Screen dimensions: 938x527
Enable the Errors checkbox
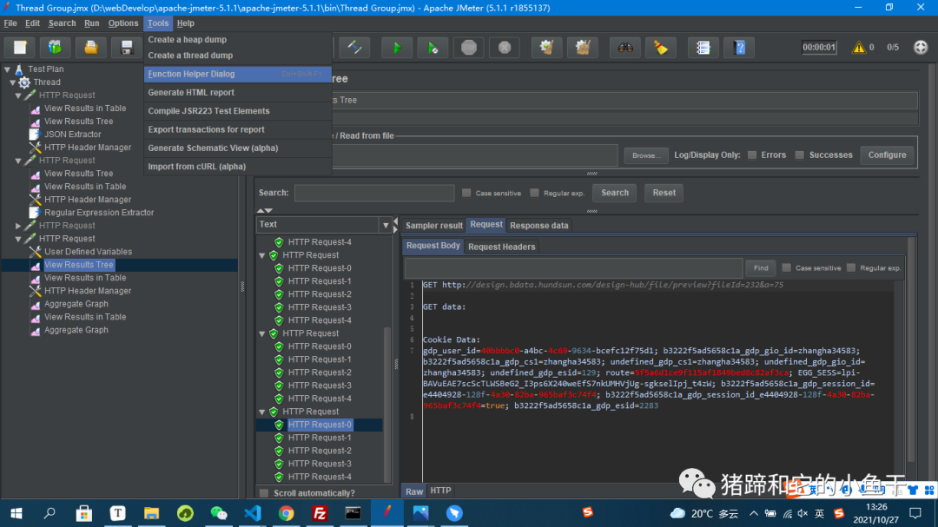tap(752, 155)
